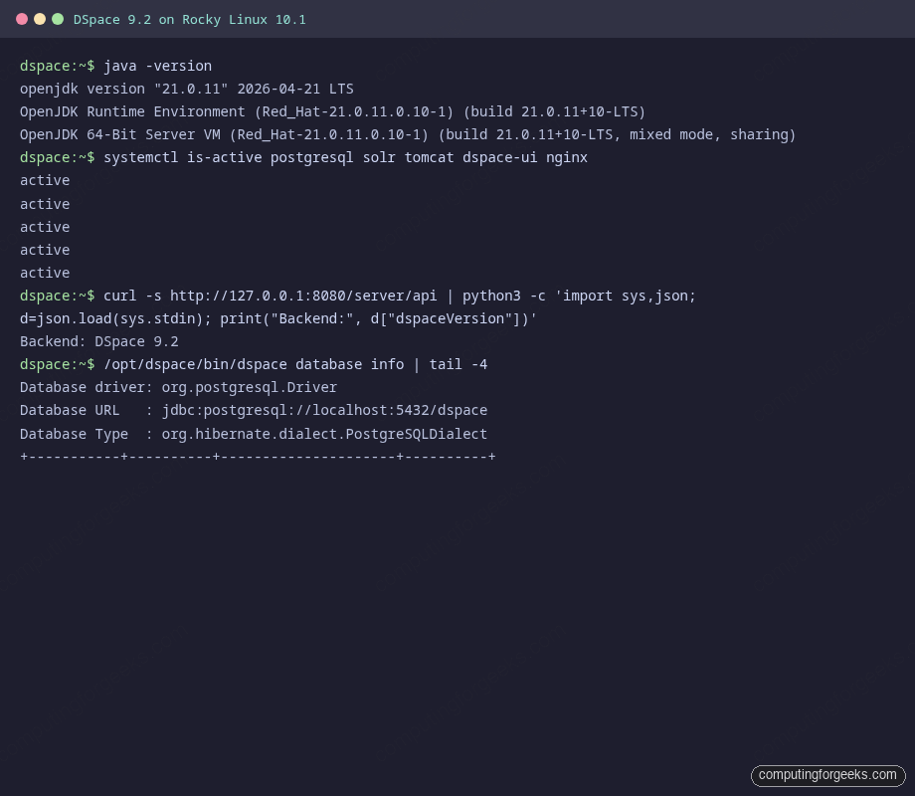Click the title 'DSpace 9.2 on Rocky Linux 10.1'
This screenshot has height=796, width=915.
(190, 20)
